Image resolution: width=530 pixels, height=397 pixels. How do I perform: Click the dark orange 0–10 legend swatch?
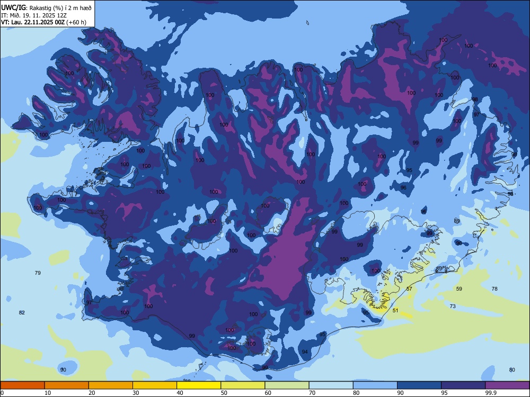coord(22,385)
